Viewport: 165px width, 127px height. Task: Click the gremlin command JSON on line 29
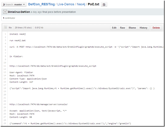70,123
